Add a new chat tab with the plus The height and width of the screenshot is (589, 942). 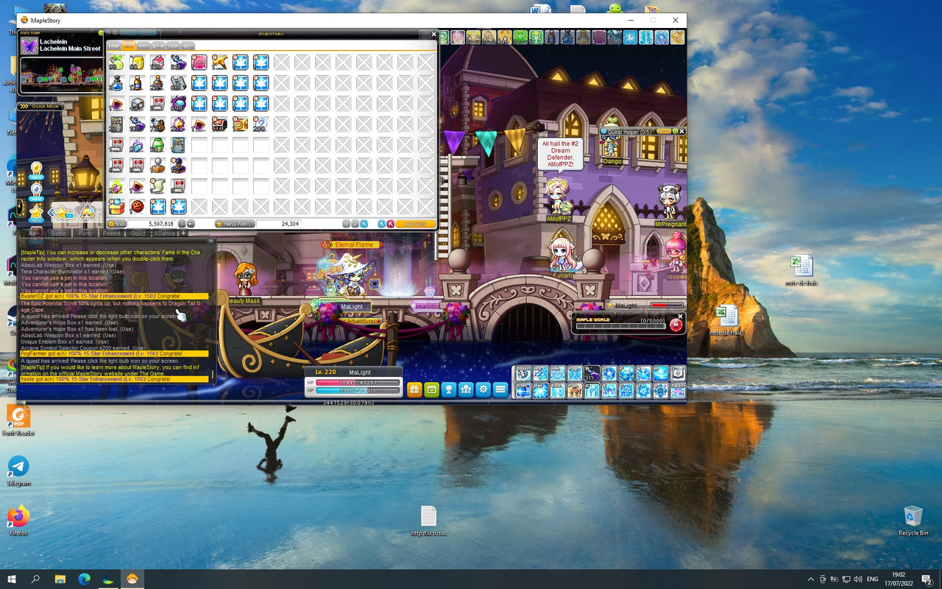tap(183, 233)
